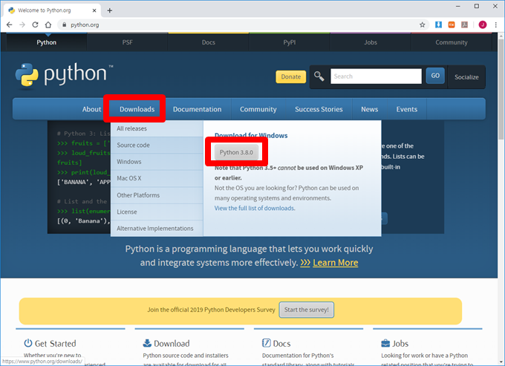Reload the python.org page
Viewport: 505px width, 366px height.
tap(35, 24)
